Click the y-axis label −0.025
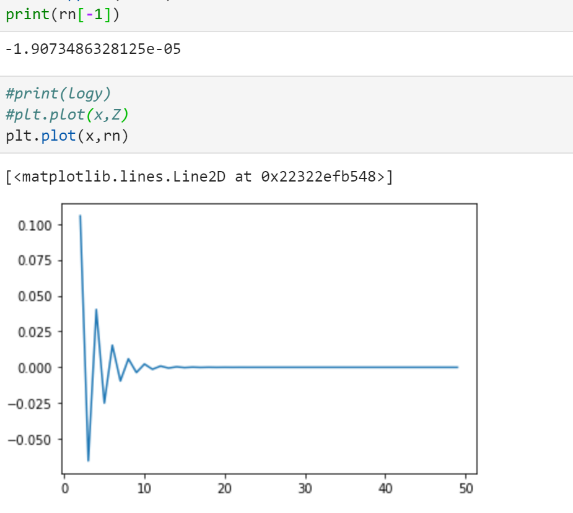 tap(29, 404)
